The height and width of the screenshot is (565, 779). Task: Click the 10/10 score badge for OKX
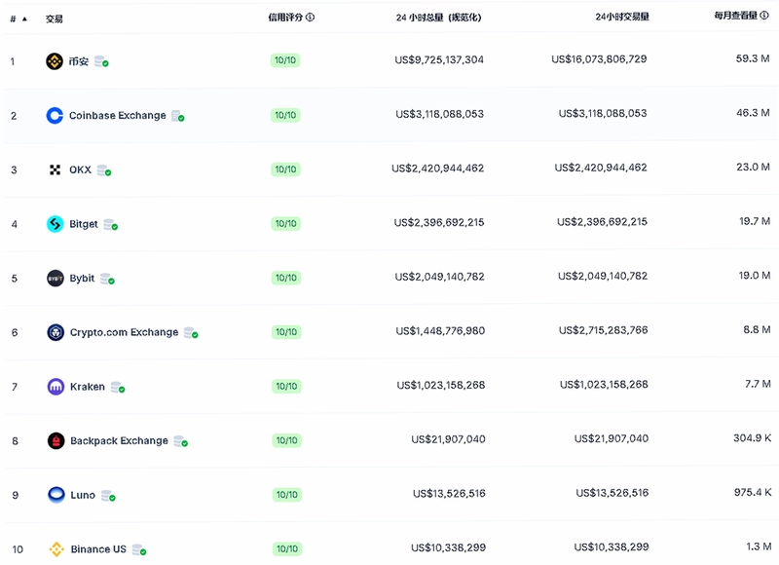point(285,169)
